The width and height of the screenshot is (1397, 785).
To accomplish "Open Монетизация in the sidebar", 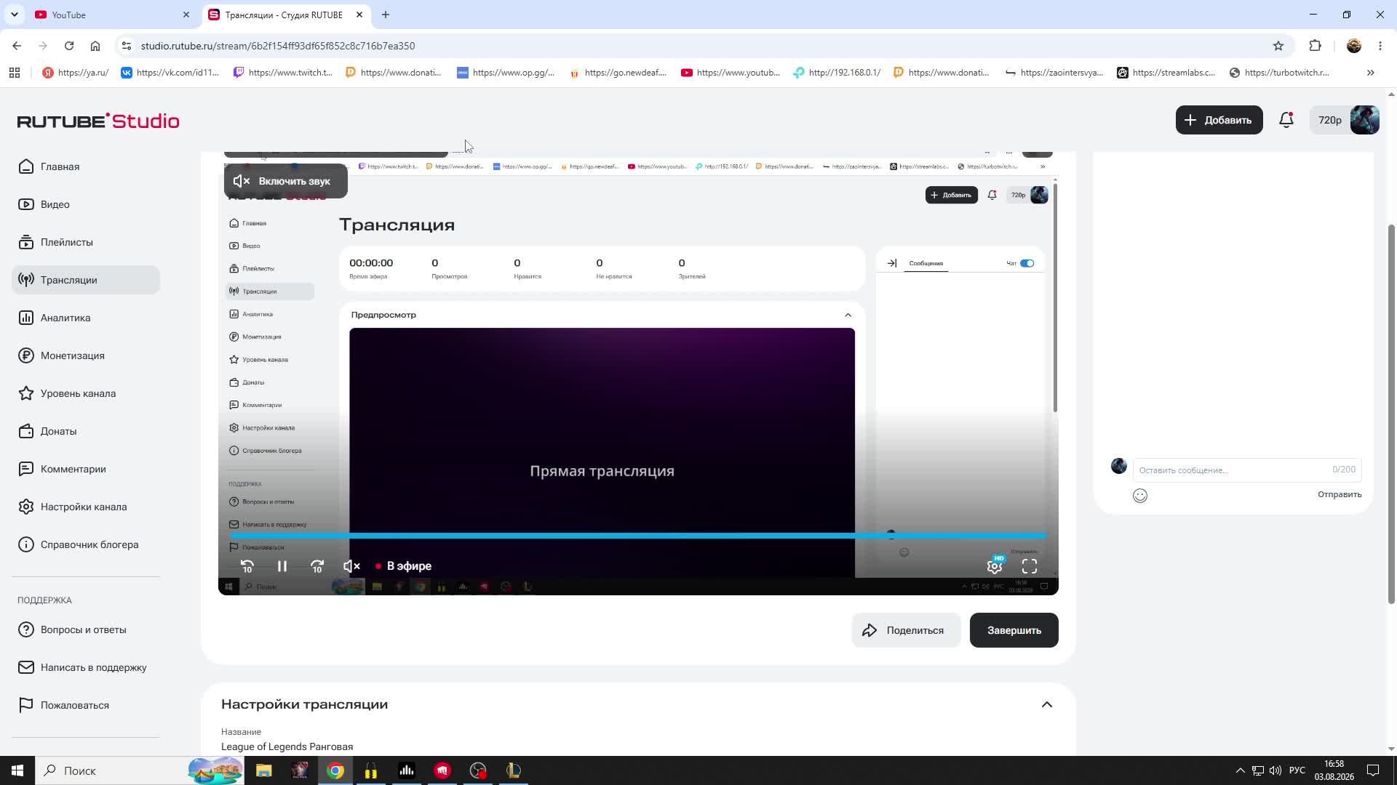I will 86,355.
